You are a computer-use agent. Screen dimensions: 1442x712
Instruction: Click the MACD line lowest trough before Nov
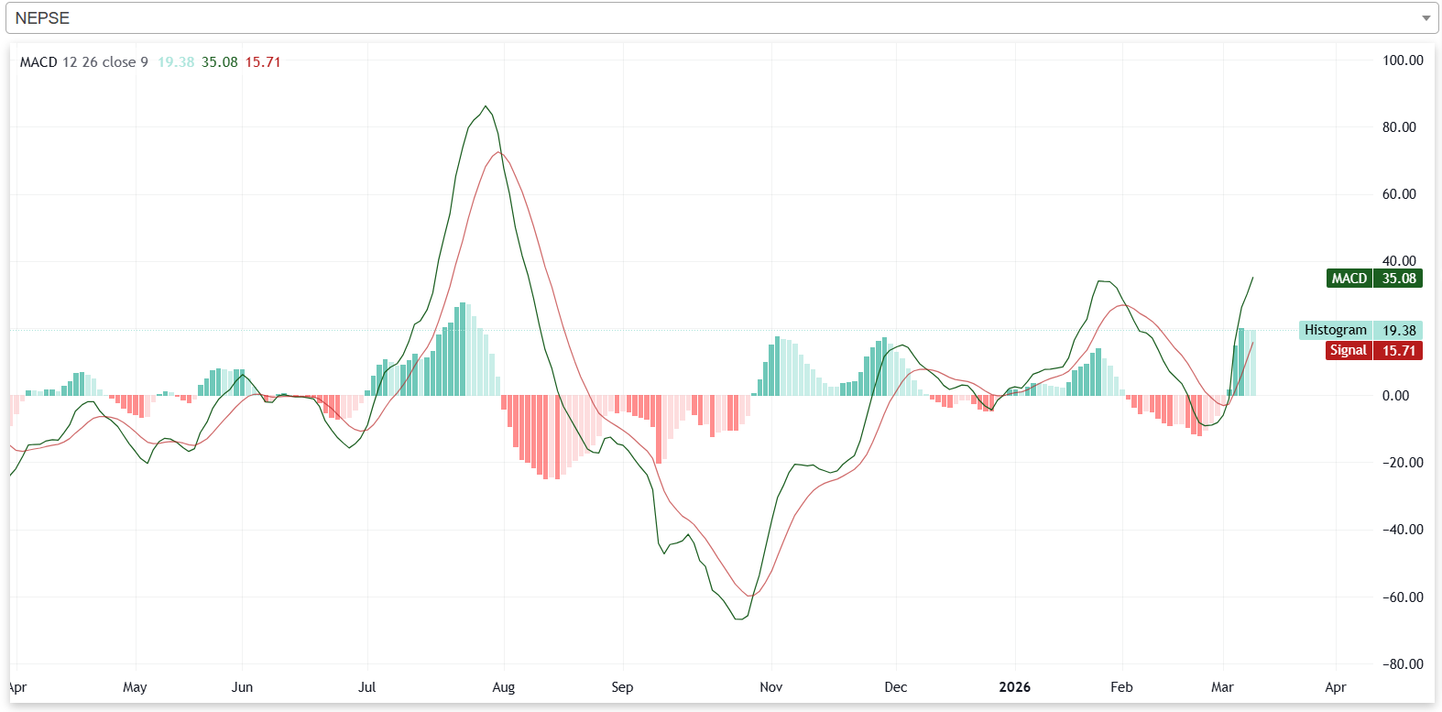coord(738,619)
